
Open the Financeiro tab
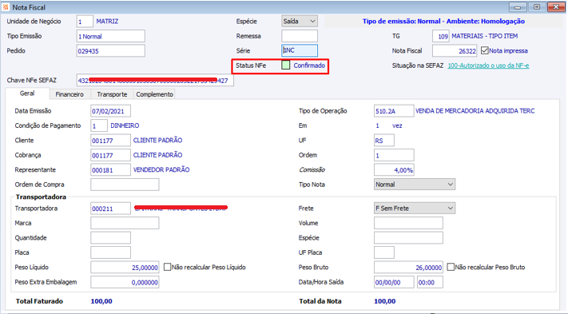70,94
